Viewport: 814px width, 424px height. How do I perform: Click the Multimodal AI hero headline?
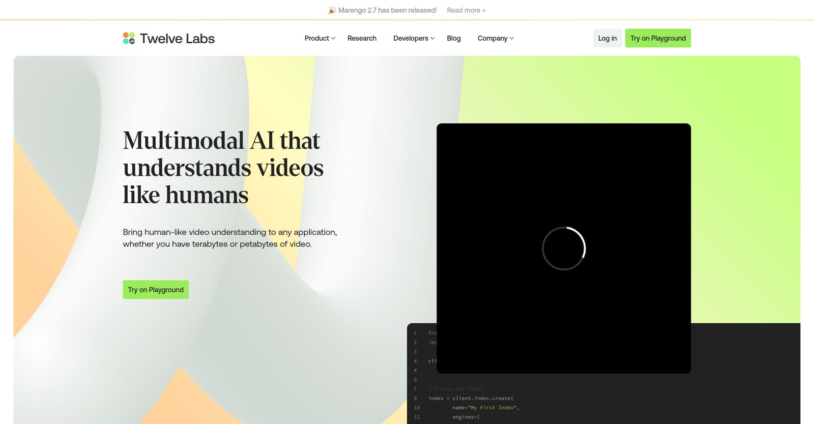click(223, 167)
